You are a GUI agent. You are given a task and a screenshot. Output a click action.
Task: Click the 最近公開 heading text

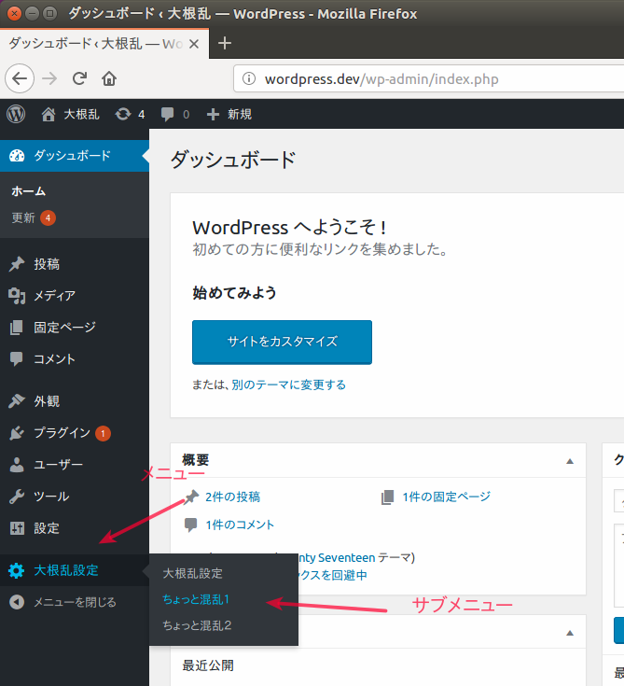click(x=208, y=665)
